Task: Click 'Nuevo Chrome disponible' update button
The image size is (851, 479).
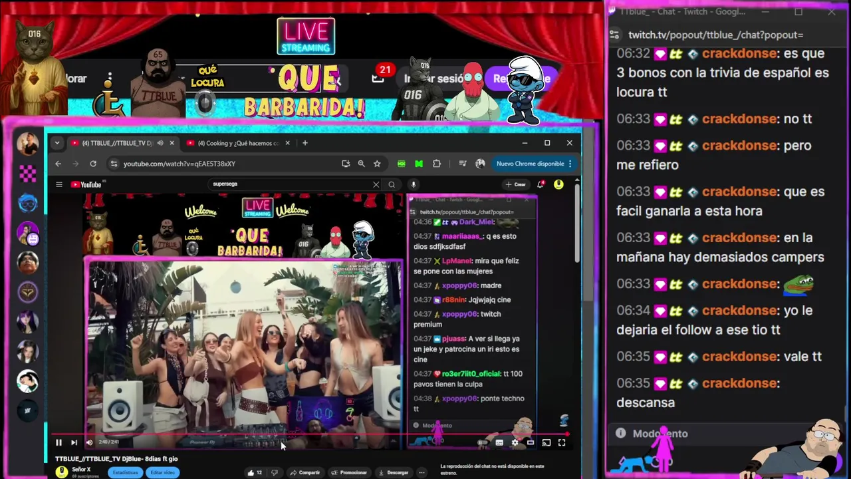Action: coord(530,164)
